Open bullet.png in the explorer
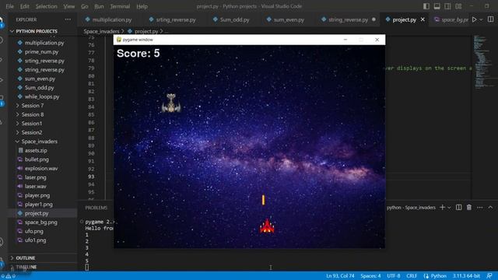 (x=37, y=159)
